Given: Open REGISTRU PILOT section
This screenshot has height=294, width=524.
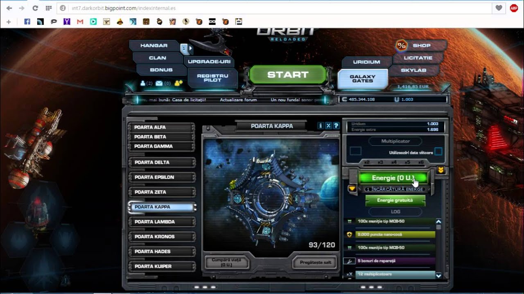Looking at the screenshot, I should tap(212, 78).
